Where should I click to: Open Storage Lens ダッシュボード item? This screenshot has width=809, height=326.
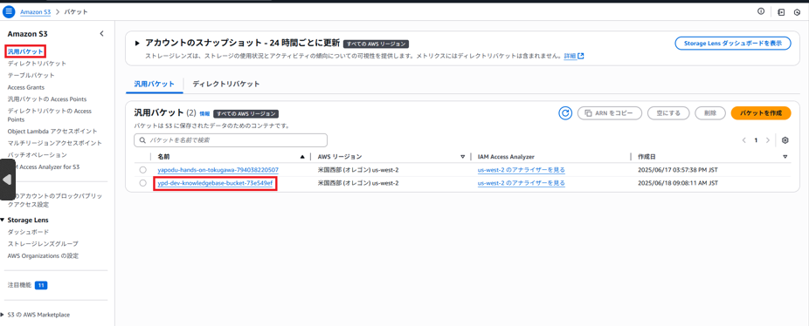[x=28, y=232]
